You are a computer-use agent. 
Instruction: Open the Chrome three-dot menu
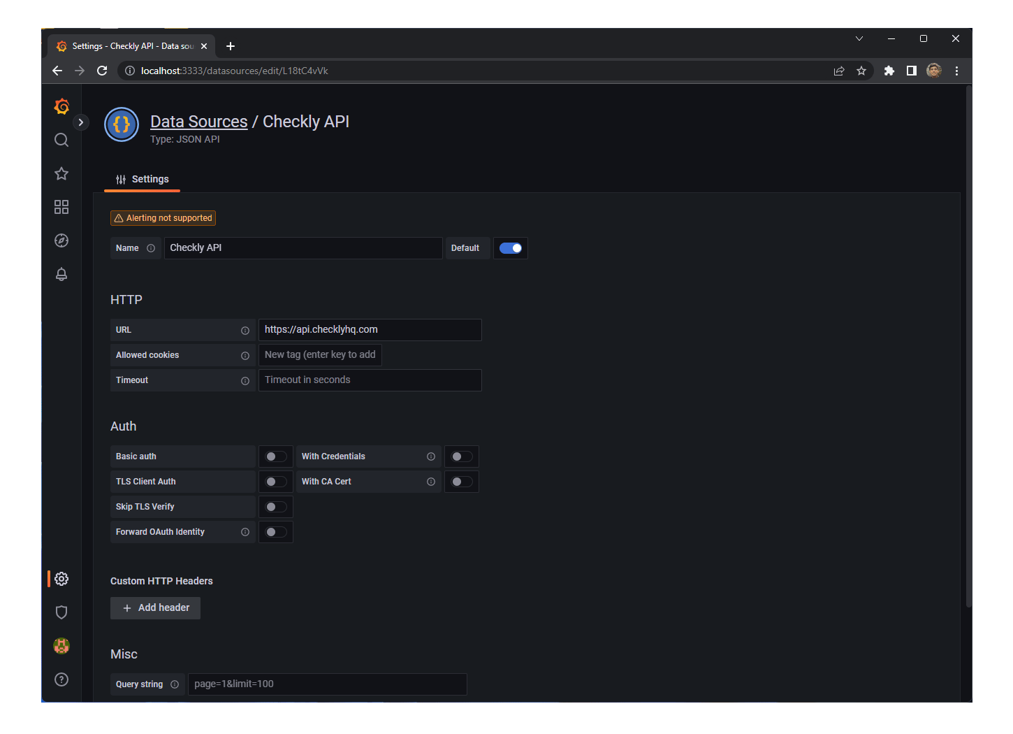[956, 71]
